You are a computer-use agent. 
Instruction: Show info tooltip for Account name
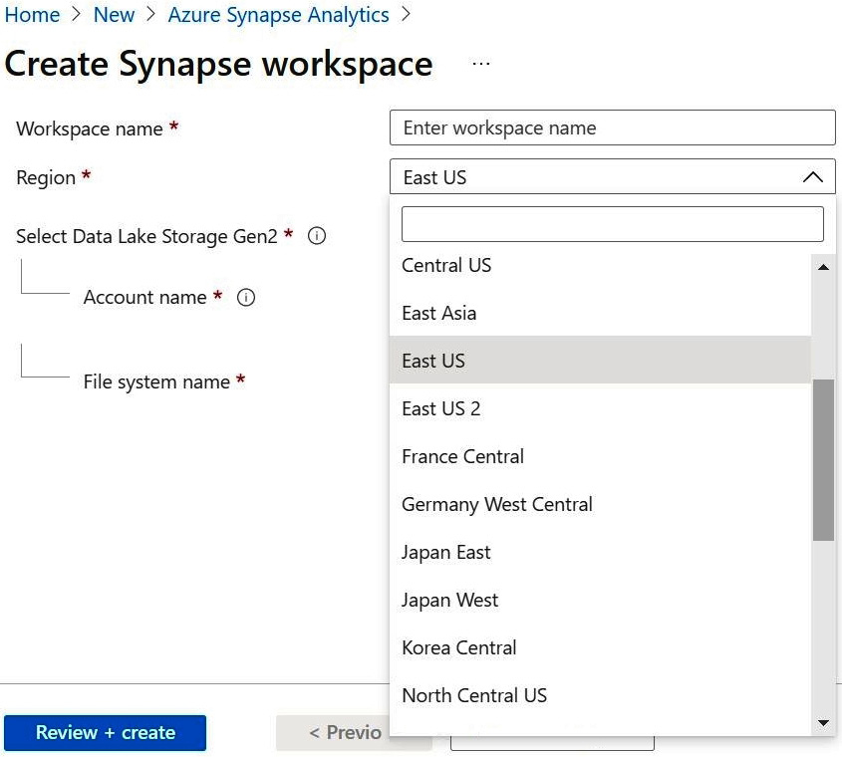(x=246, y=297)
